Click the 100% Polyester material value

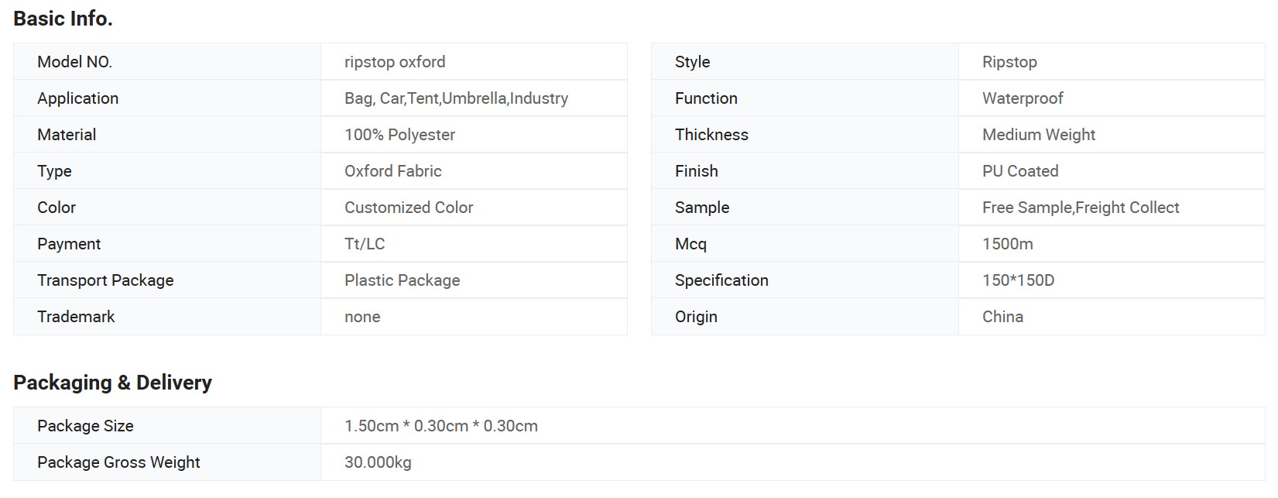click(x=399, y=135)
